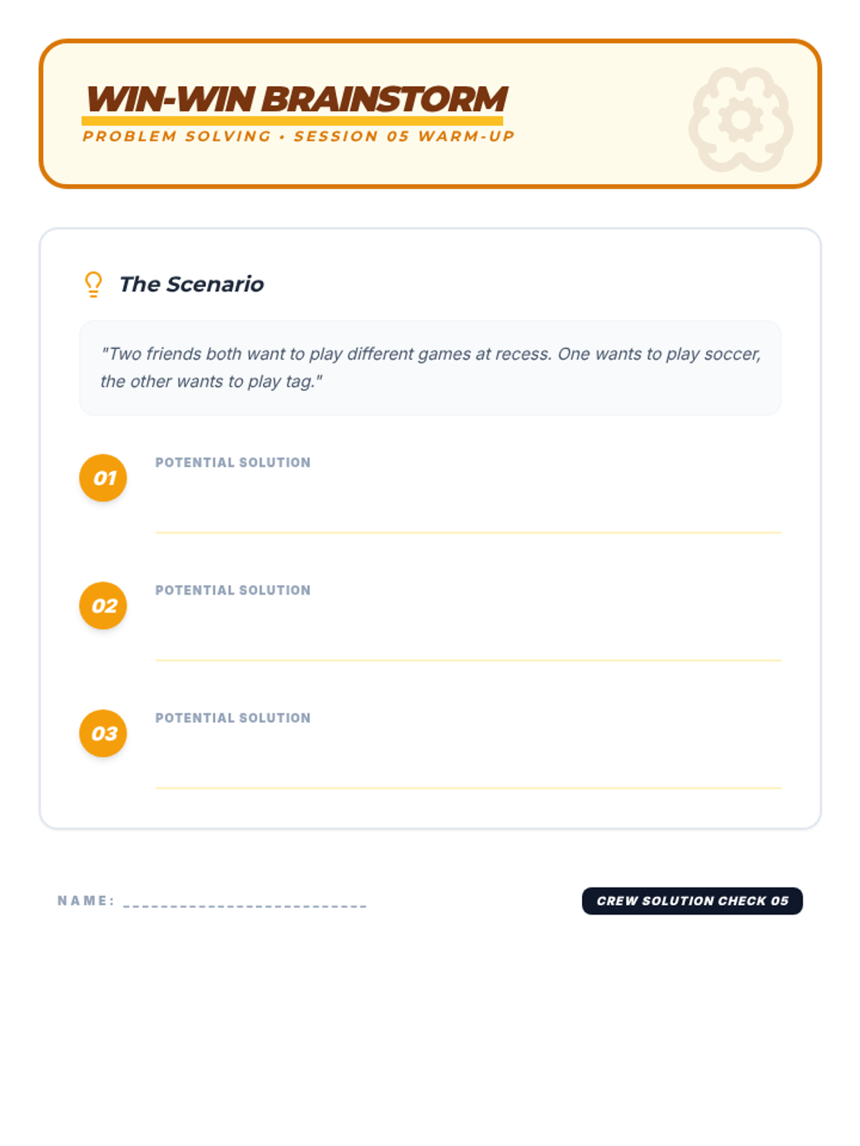Click the dashed name entry line
This screenshot has height=1146, width=860.
pos(245,905)
